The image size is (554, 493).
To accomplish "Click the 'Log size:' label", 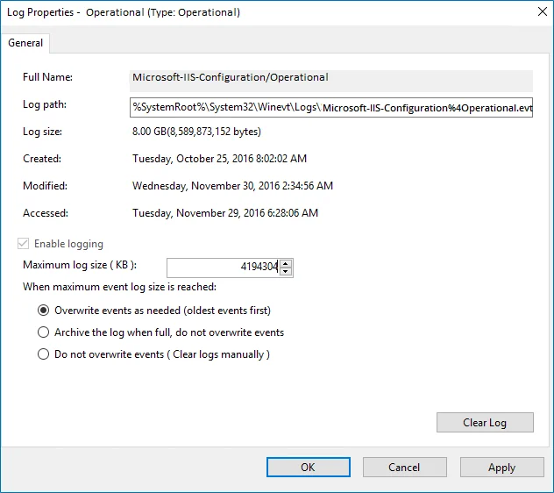I will pos(42,132).
